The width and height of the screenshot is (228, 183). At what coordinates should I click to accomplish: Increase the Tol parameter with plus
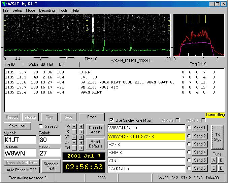[x=81, y=148]
